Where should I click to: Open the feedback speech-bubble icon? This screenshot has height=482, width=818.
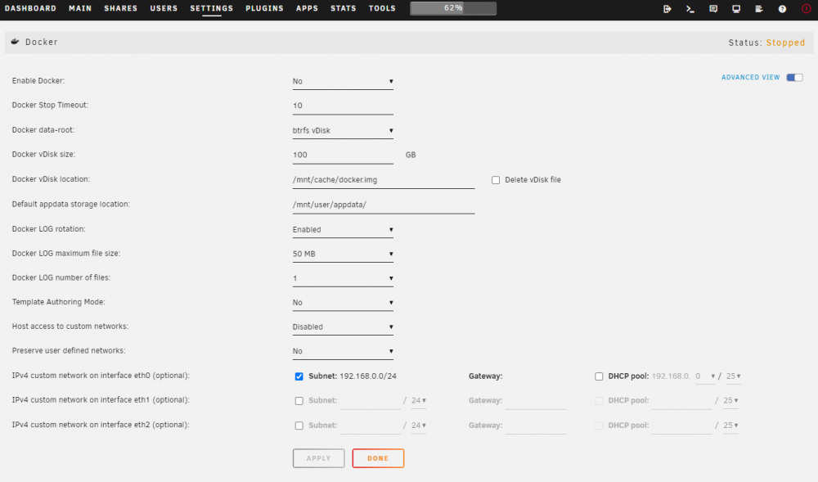point(713,9)
